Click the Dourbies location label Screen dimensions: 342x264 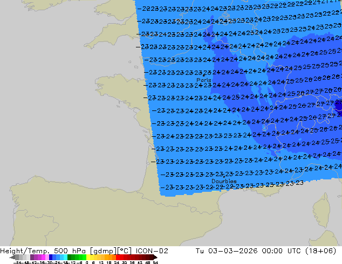point(224,181)
